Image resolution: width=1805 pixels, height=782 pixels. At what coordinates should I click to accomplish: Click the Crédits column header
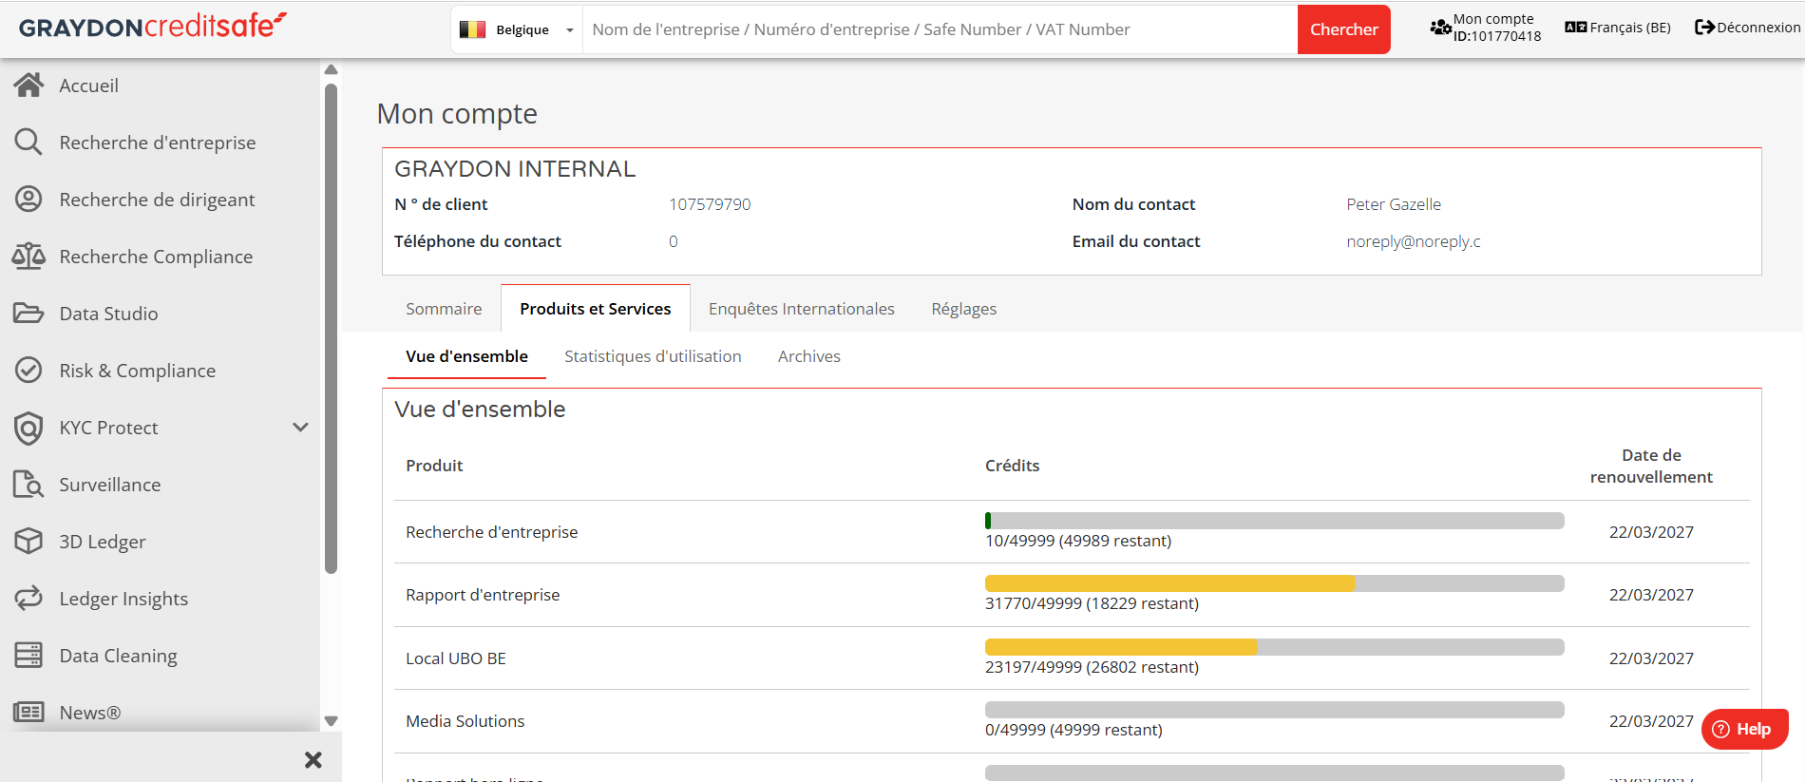tap(1012, 466)
